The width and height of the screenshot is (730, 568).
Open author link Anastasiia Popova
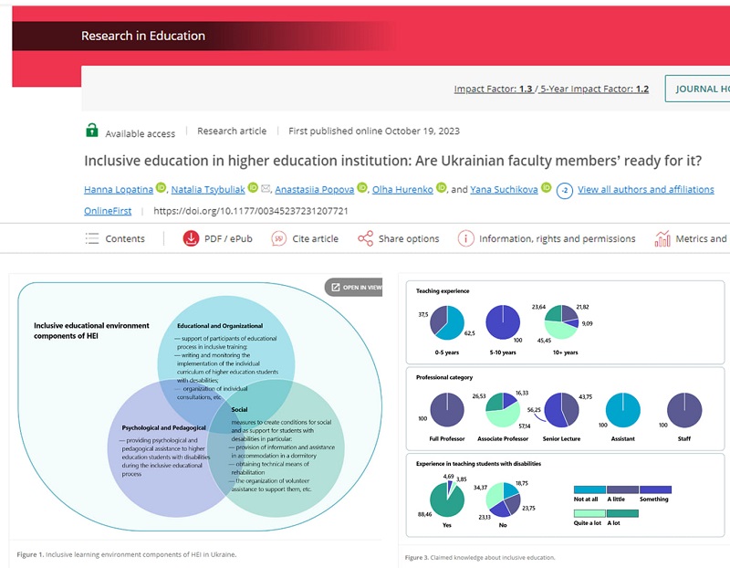[x=314, y=189]
